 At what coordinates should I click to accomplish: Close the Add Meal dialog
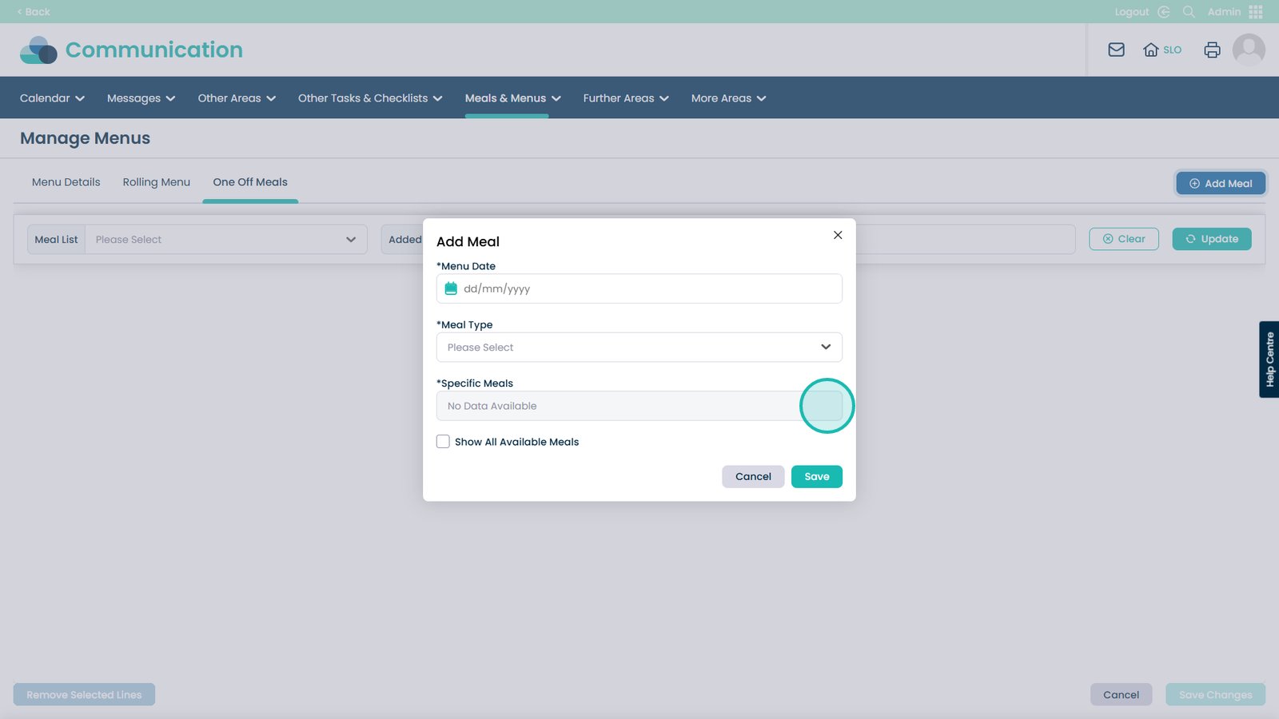tap(837, 235)
